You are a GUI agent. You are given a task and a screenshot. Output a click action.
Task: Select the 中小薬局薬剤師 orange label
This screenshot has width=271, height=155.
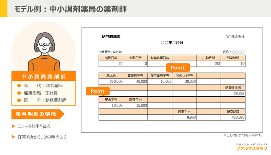tap(43, 76)
